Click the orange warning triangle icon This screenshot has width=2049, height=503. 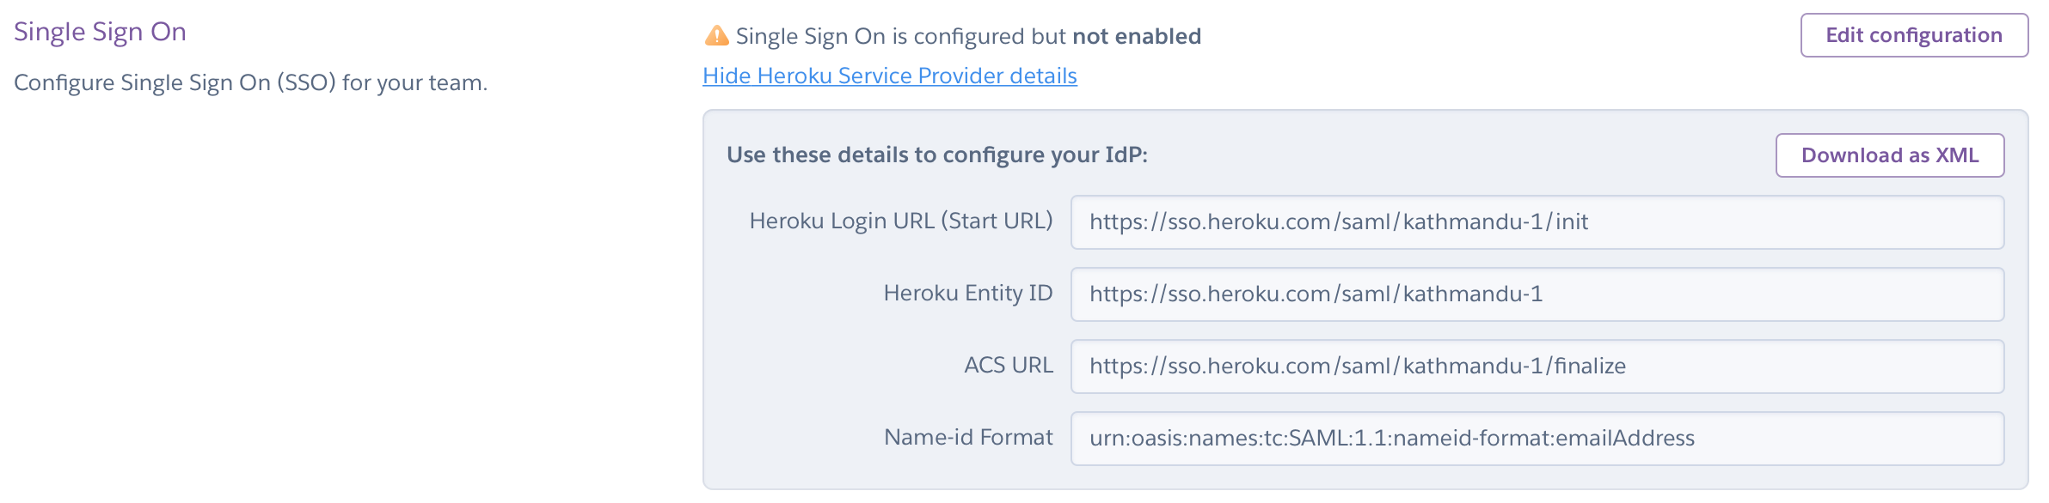click(x=716, y=36)
